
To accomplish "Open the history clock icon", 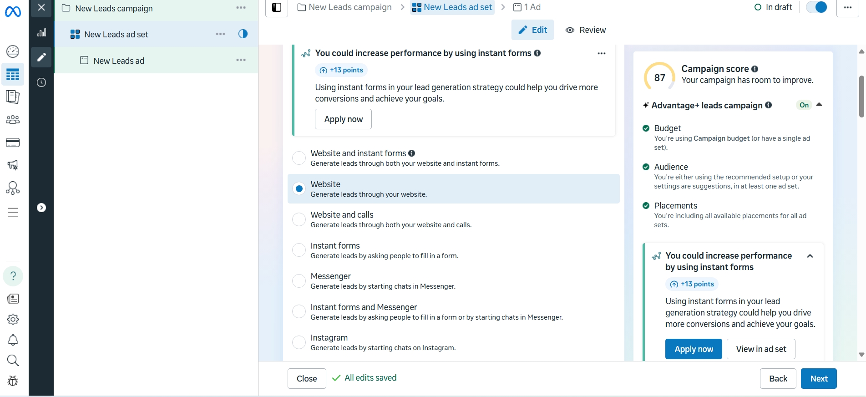I will coord(41,82).
